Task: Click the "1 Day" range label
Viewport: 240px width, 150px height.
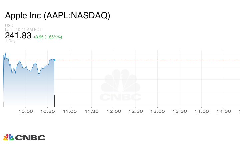Action: pos(10,41)
